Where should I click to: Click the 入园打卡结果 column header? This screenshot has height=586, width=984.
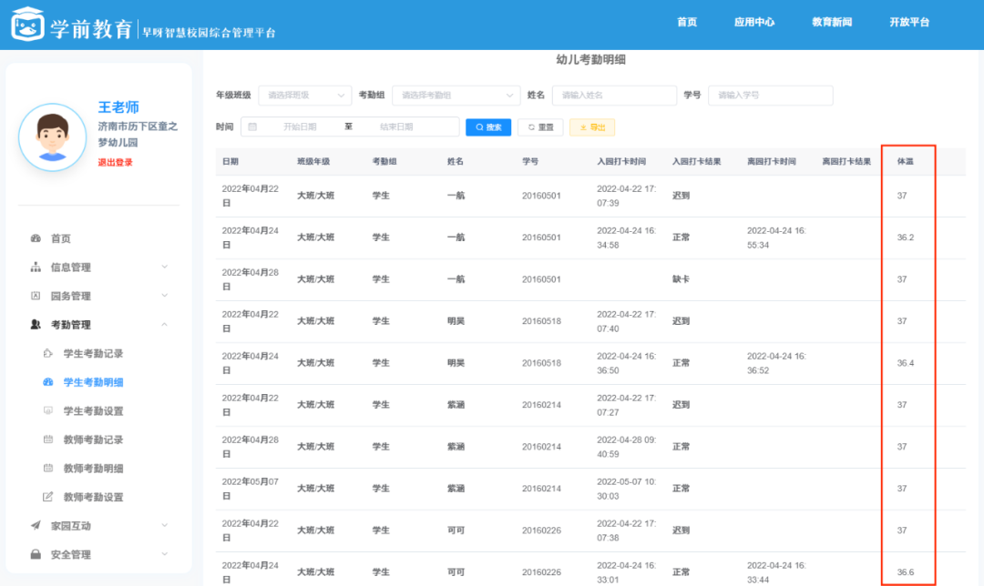[697, 161]
